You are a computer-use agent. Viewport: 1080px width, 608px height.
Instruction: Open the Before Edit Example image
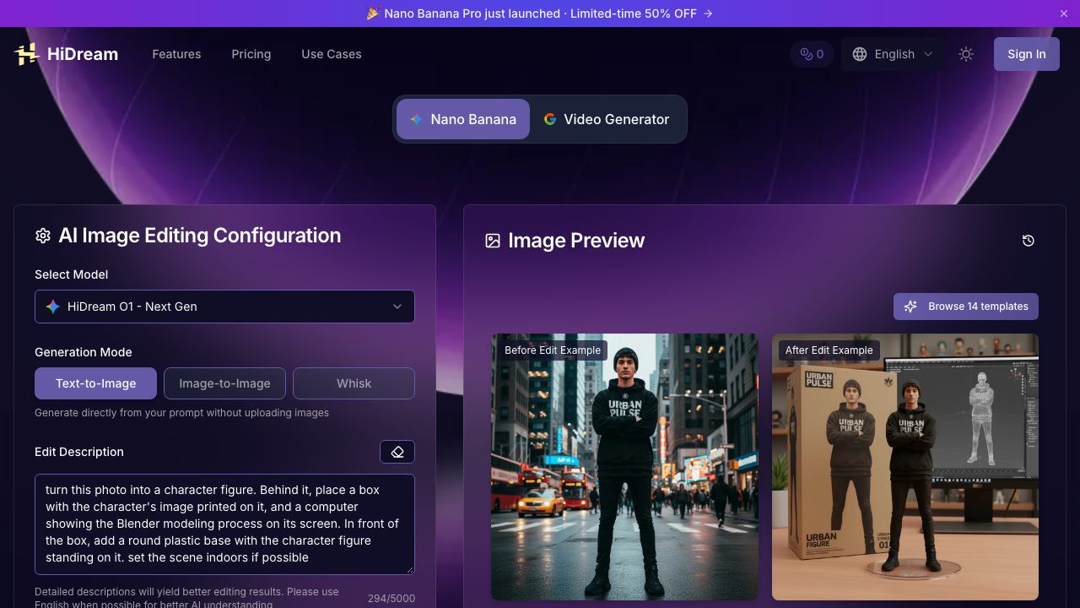624,467
